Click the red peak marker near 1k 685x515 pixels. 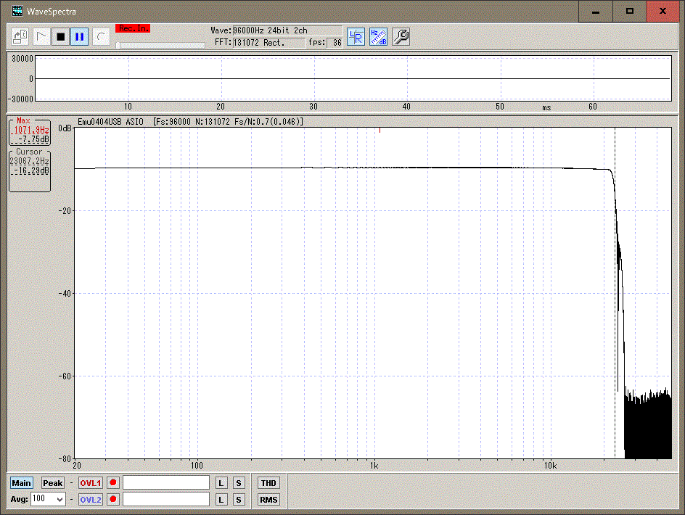(380, 130)
